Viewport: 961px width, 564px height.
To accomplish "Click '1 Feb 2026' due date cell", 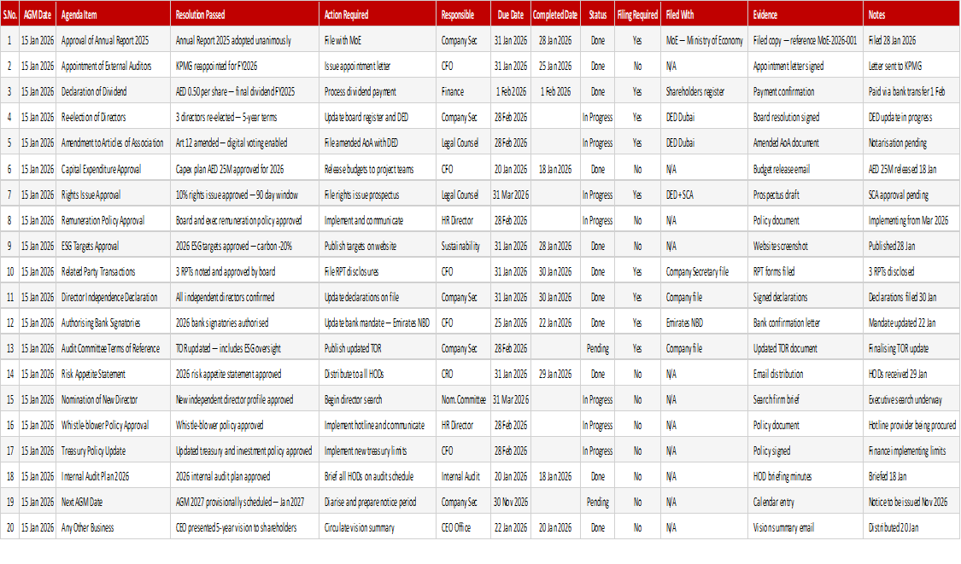I will pyautogui.click(x=511, y=91).
